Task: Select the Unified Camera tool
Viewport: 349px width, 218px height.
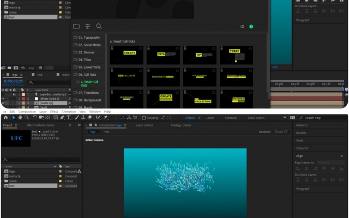Action: 41,118
